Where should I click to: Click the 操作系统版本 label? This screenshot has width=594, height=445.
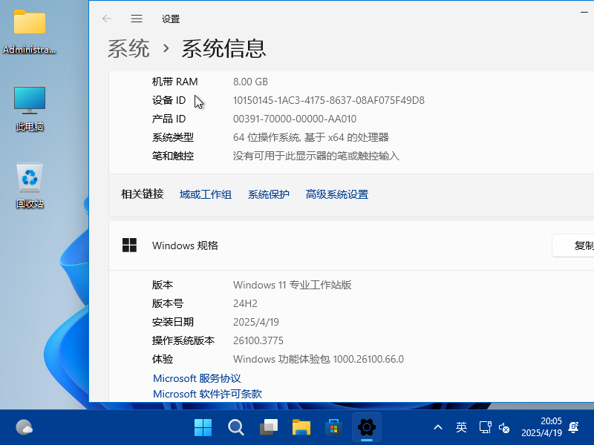pos(183,340)
